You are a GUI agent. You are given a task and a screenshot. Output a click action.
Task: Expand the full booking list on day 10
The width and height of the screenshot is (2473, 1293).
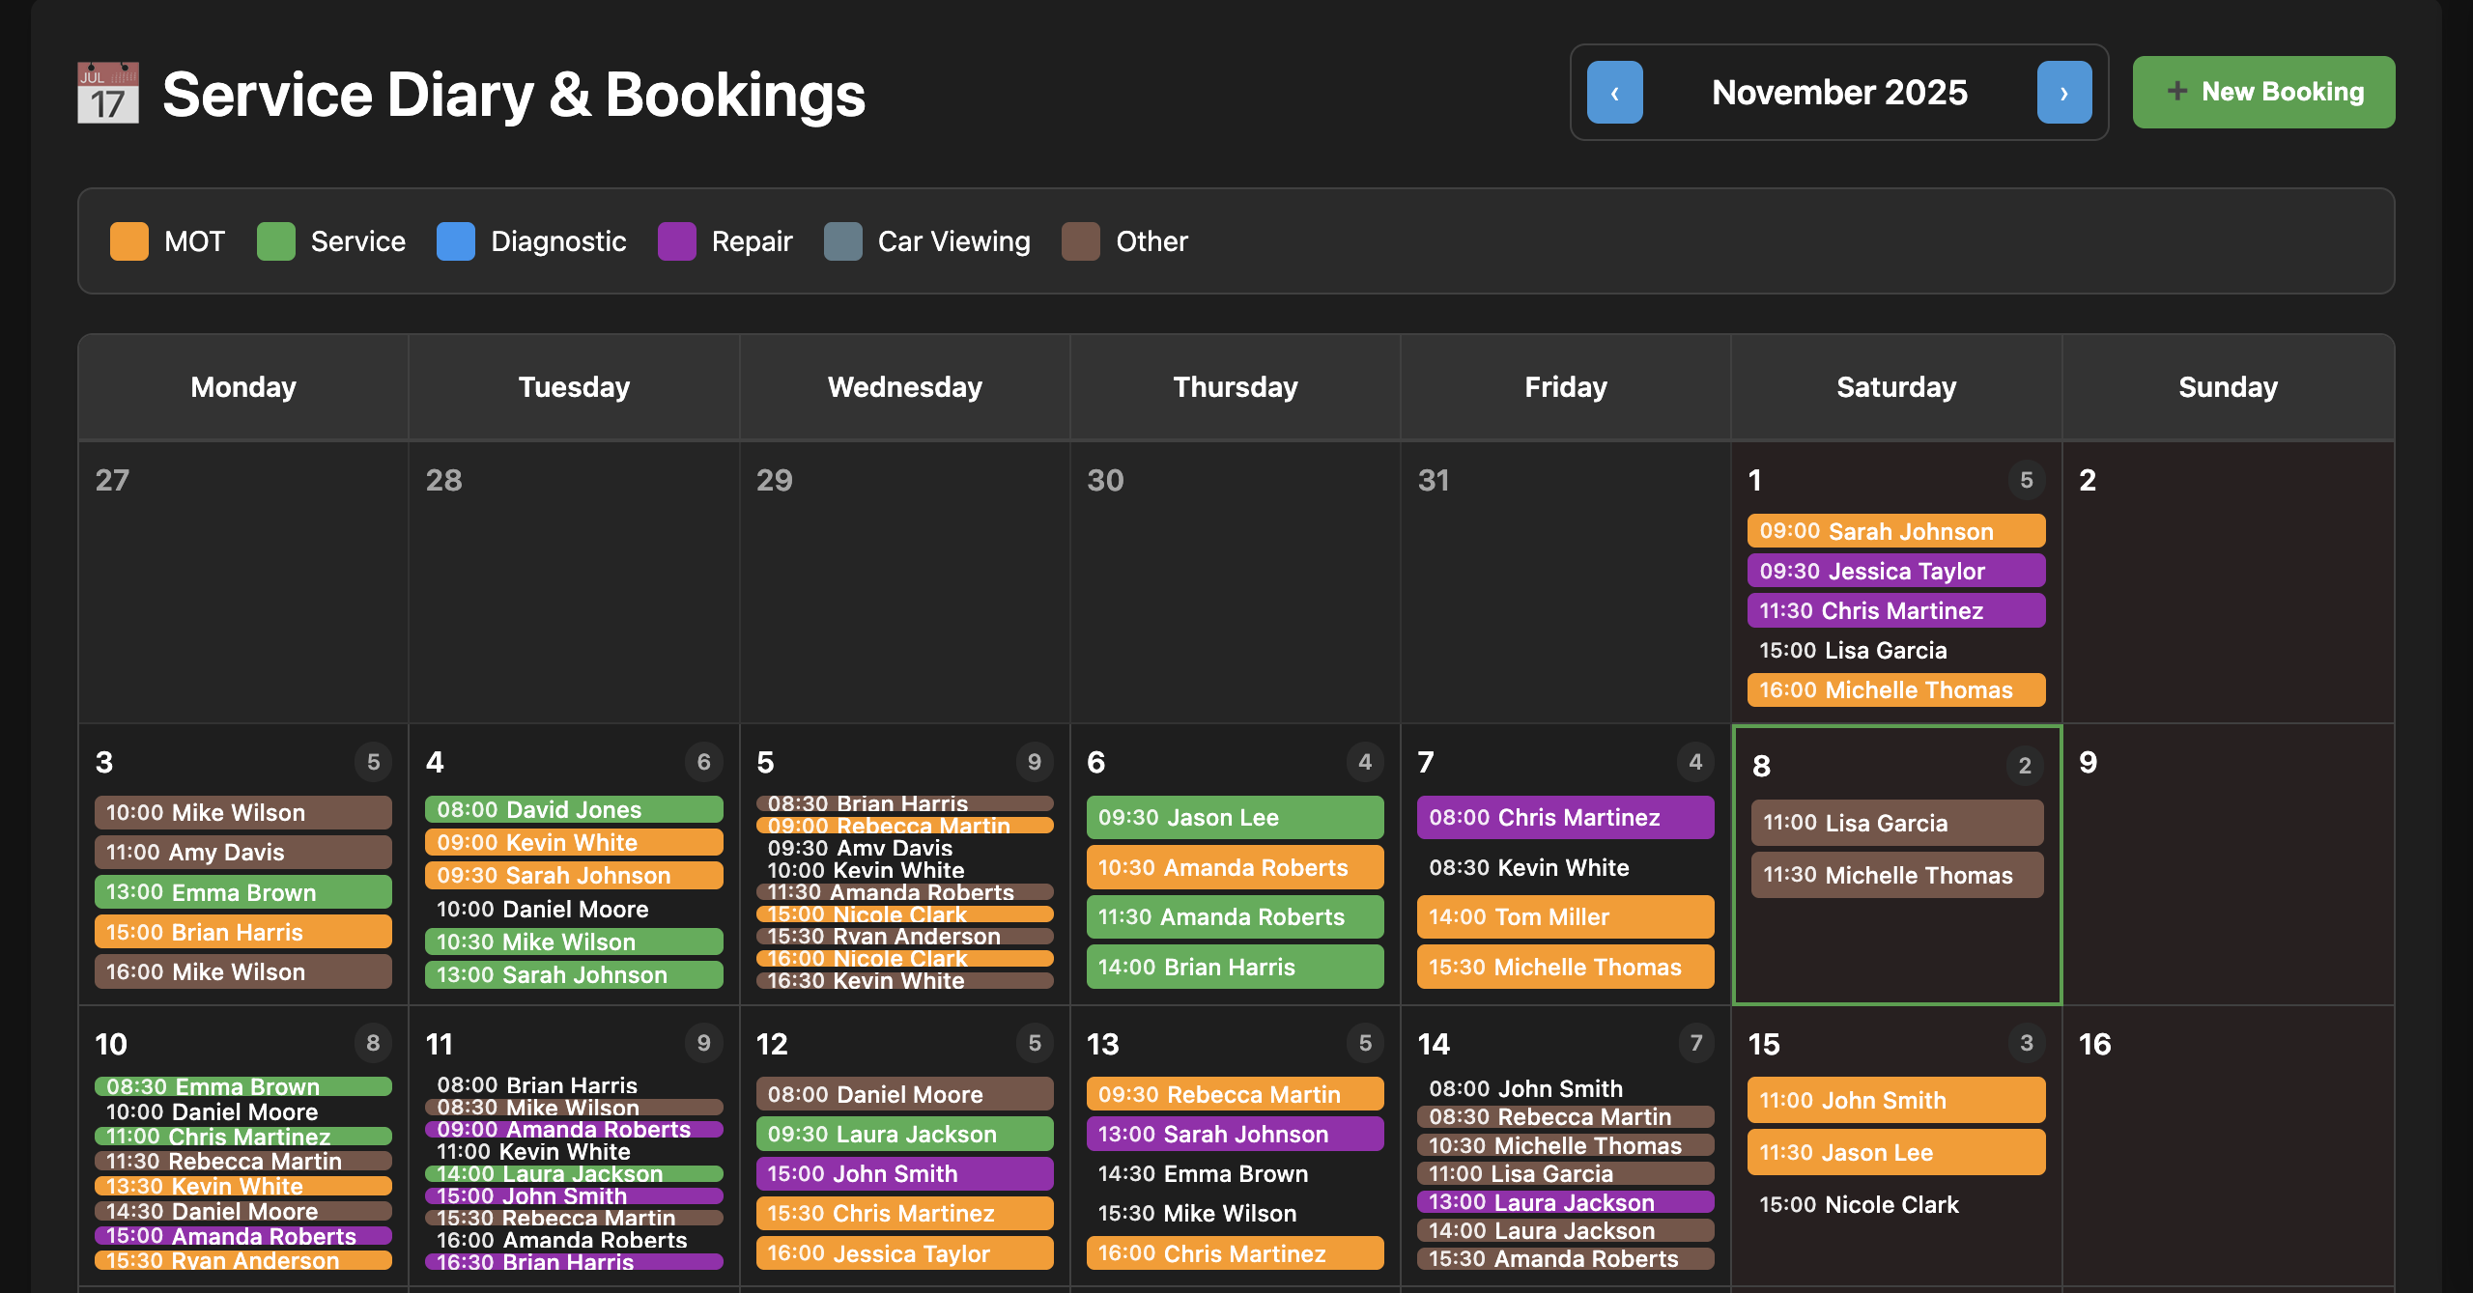pyautogui.click(x=372, y=1044)
